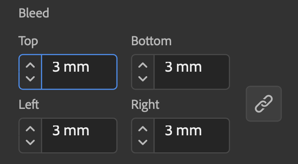
Task: Decrease Bottom bleed with down arrow
Action: point(143,78)
